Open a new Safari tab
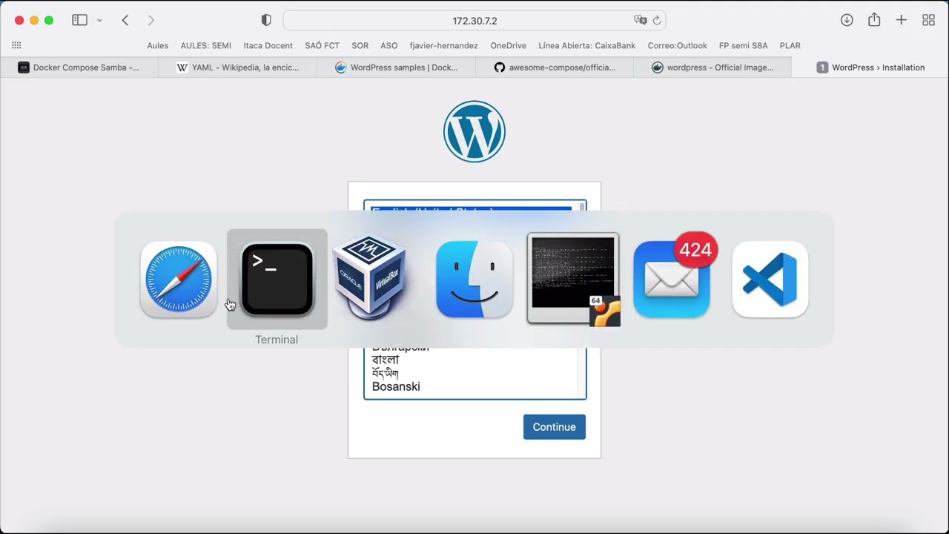 [x=901, y=20]
